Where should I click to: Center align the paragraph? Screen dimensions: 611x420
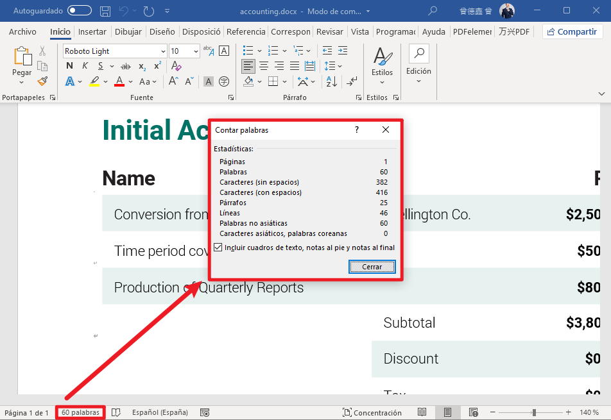264,66
